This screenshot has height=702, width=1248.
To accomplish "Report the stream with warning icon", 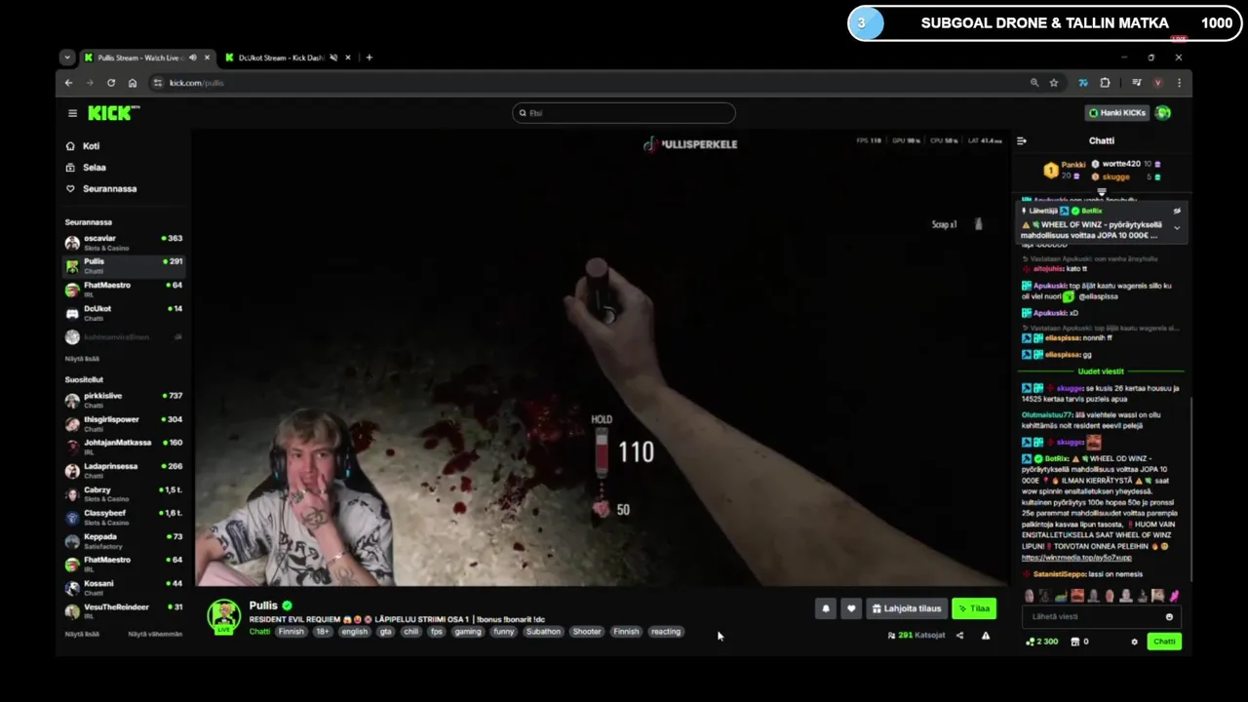I will [986, 636].
